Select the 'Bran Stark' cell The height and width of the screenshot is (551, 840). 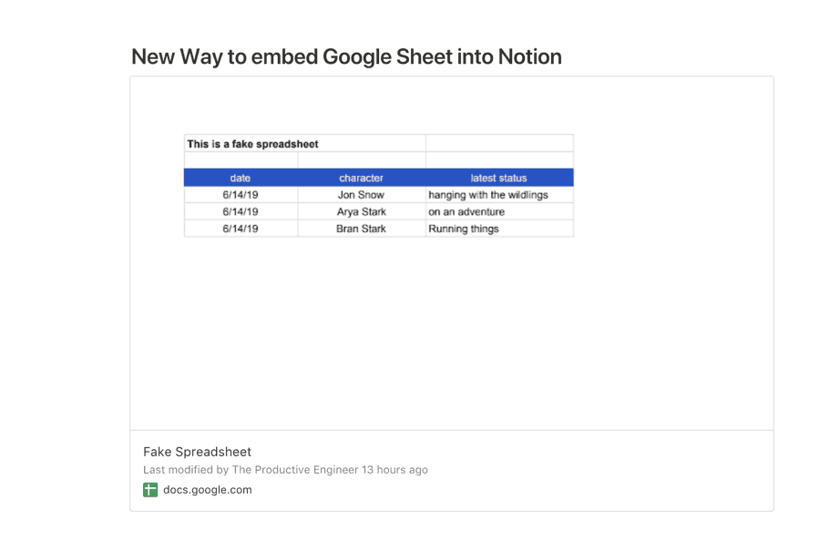point(361,229)
